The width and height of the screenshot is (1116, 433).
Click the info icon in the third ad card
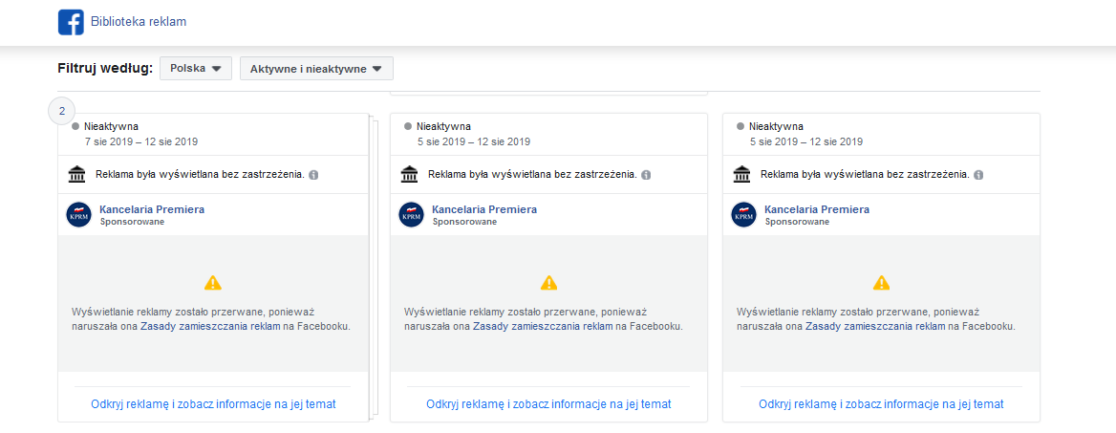click(x=978, y=175)
